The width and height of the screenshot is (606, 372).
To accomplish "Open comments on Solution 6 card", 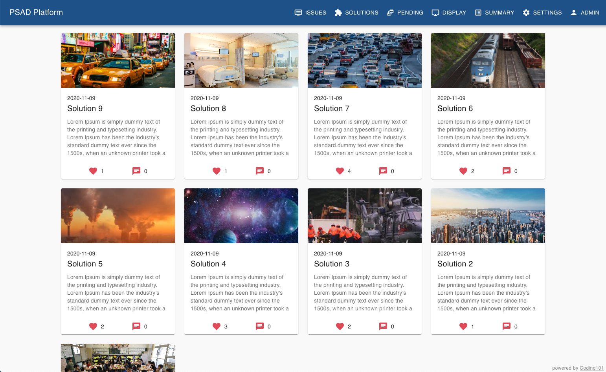I will [507, 171].
